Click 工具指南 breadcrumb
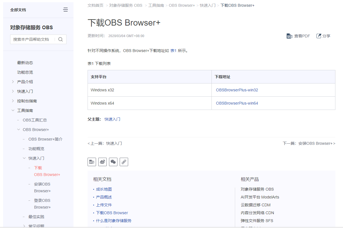 (x=156, y=5)
